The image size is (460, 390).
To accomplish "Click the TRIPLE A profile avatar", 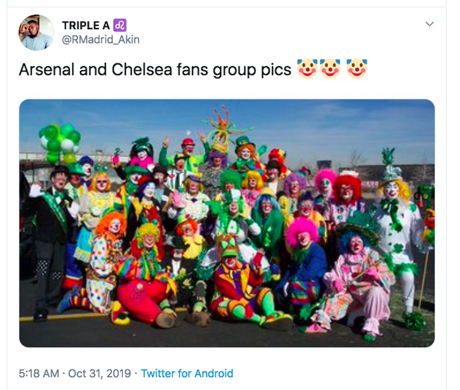I will (37, 32).
